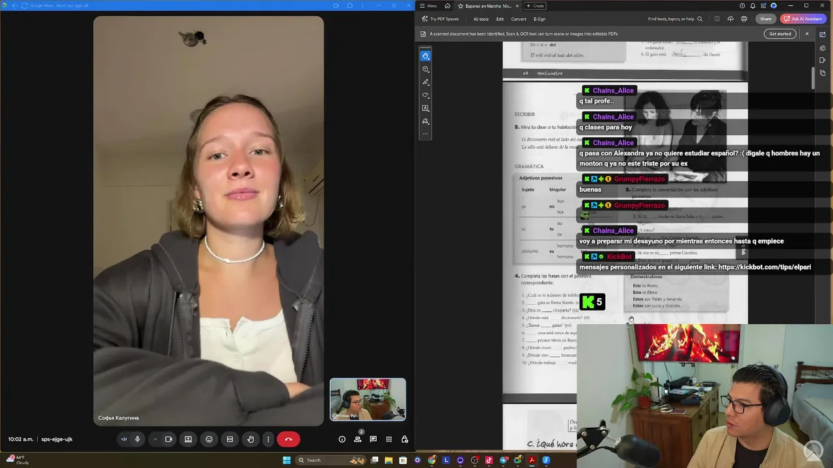This screenshot has height=468, width=833.
Task: Close the Espanol en Marcha tab
Action: coord(517,6)
